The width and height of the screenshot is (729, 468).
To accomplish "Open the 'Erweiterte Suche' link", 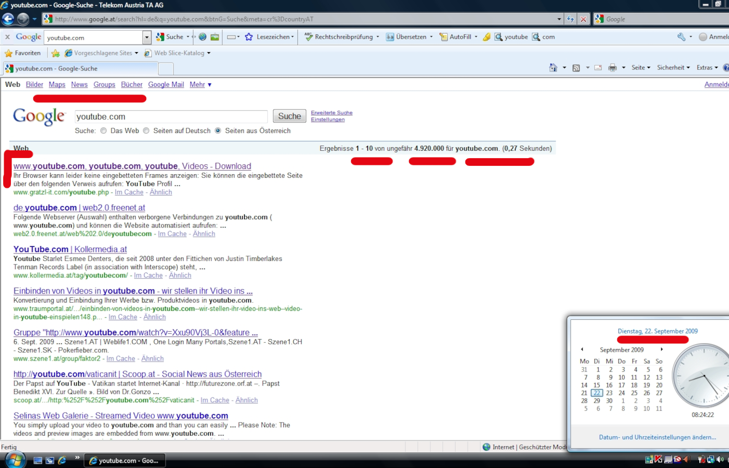I will [x=332, y=113].
